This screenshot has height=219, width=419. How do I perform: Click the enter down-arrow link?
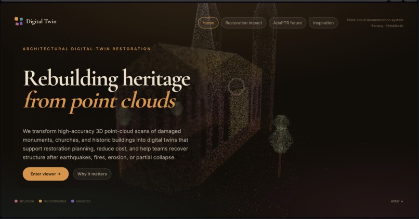(397, 201)
